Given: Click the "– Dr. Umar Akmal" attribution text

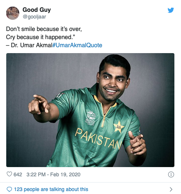Looking at the screenshot, I should coord(29,45).
